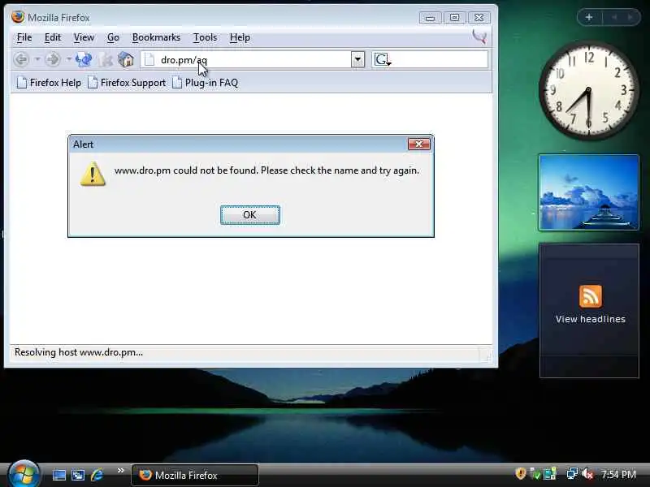Open the Help menu
Screen dimensions: 650x487
[240, 37]
